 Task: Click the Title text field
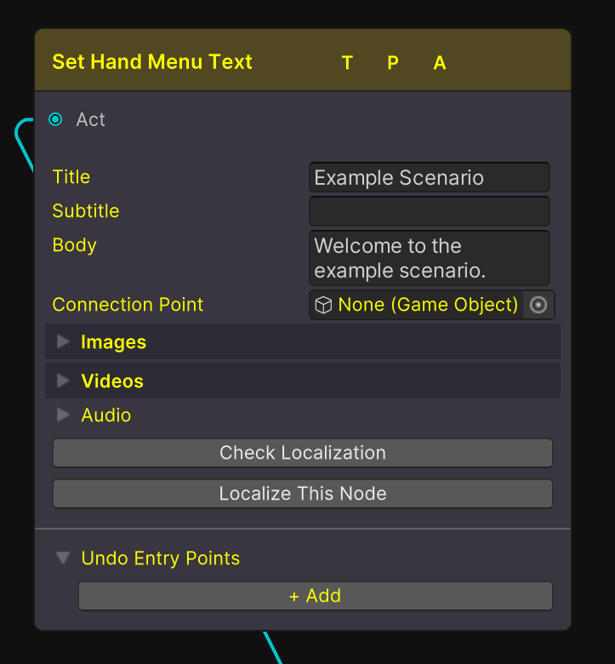click(430, 178)
